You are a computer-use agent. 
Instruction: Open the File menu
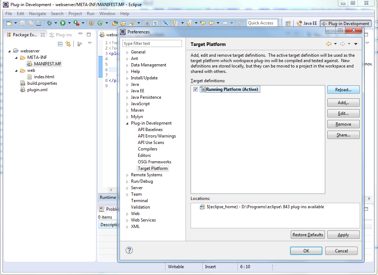pyautogui.click(x=9, y=14)
